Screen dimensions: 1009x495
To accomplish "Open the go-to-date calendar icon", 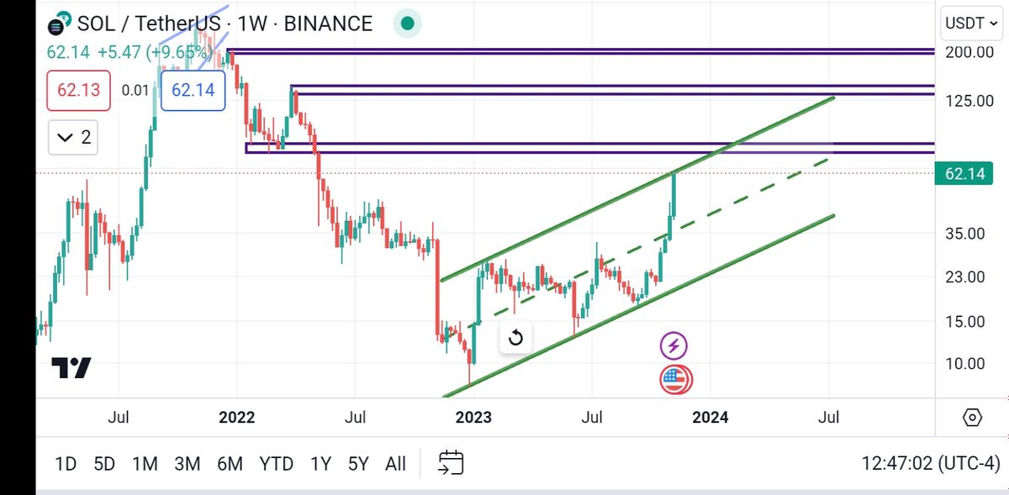I will click(x=452, y=462).
